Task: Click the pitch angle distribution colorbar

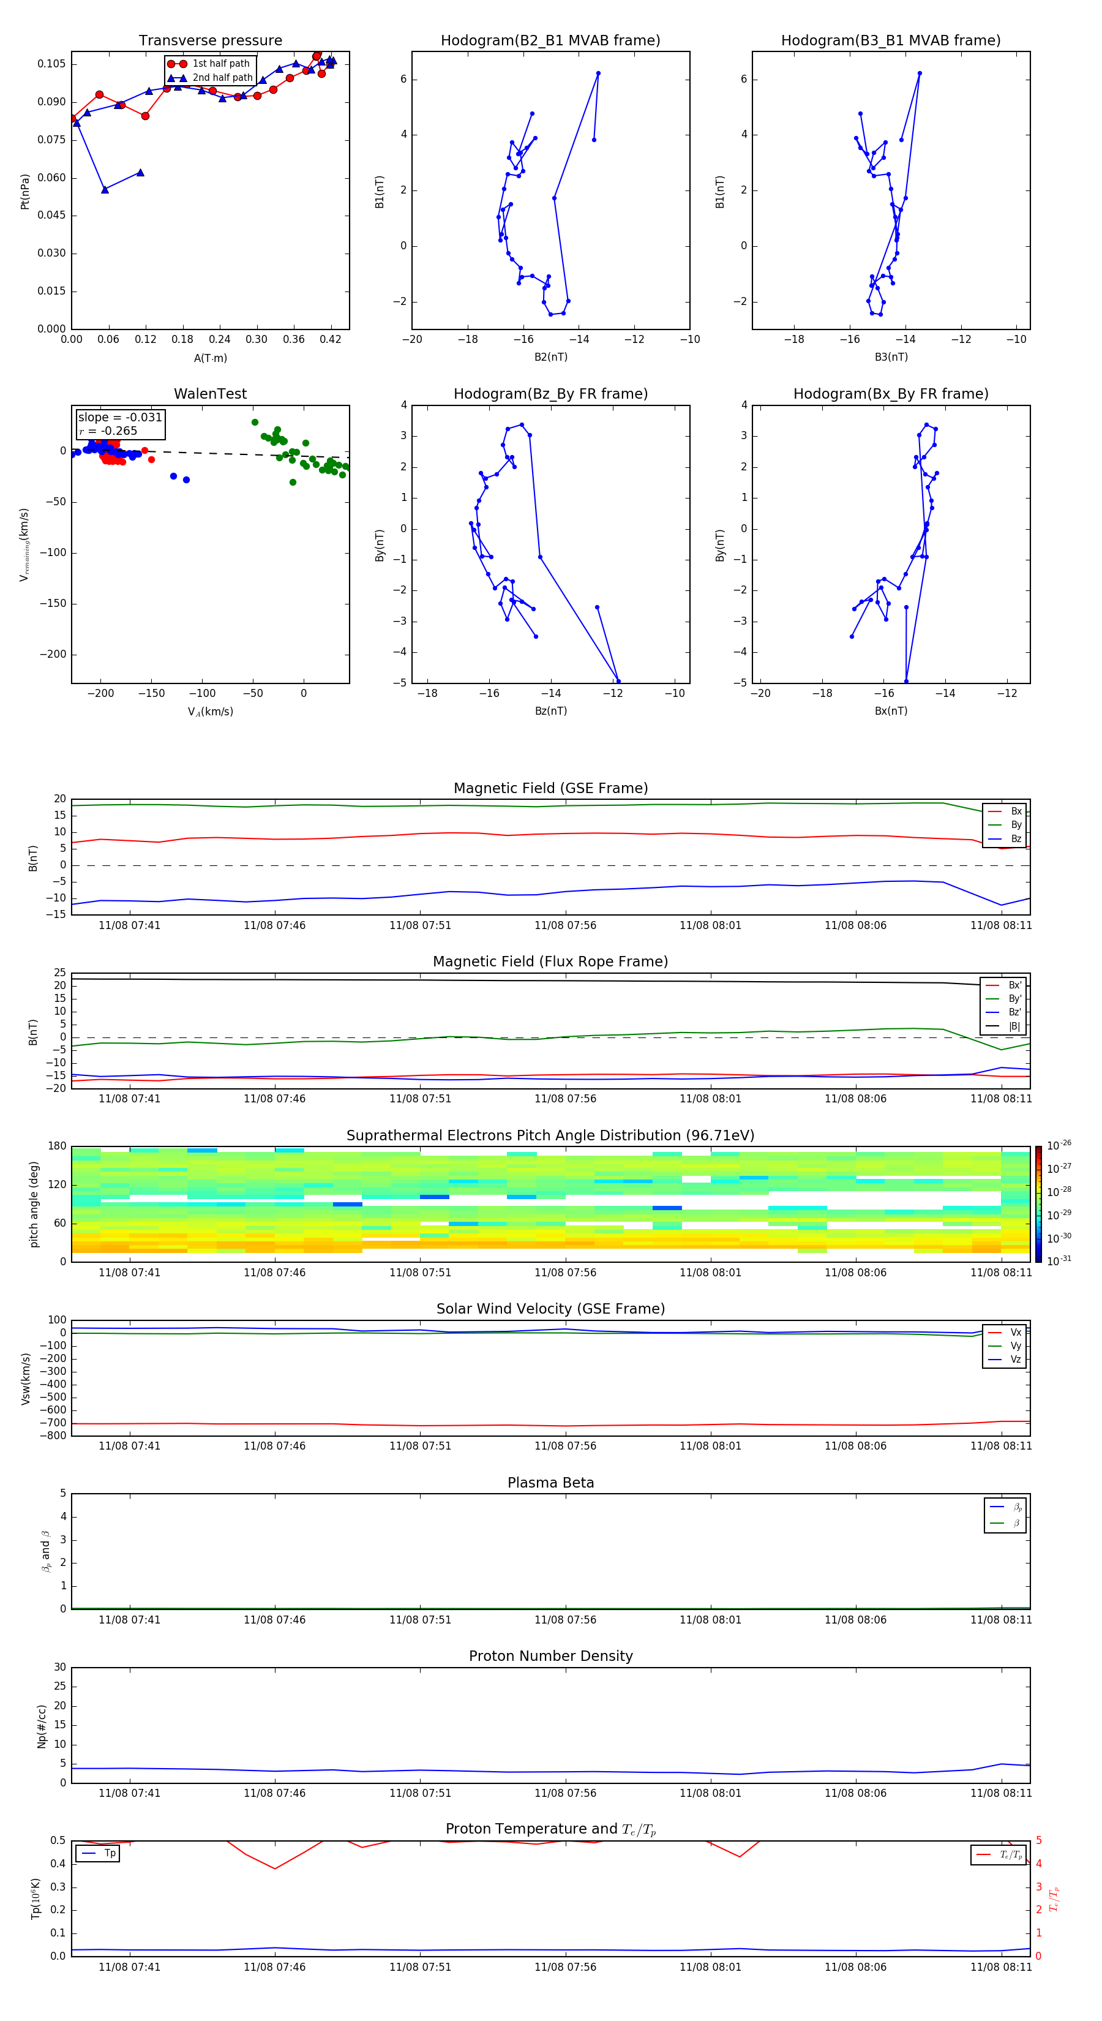Action: pyautogui.click(x=1038, y=1204)
